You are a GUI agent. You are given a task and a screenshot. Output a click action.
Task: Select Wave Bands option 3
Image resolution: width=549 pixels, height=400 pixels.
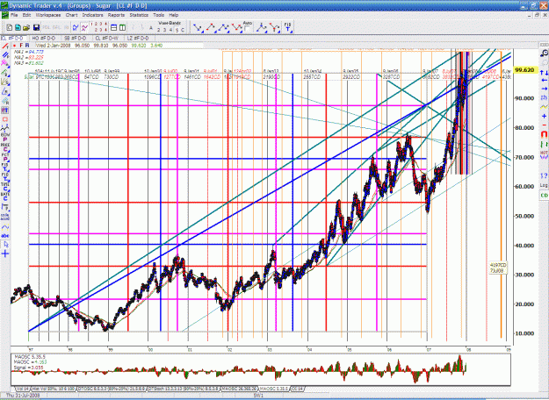point(164,30)
